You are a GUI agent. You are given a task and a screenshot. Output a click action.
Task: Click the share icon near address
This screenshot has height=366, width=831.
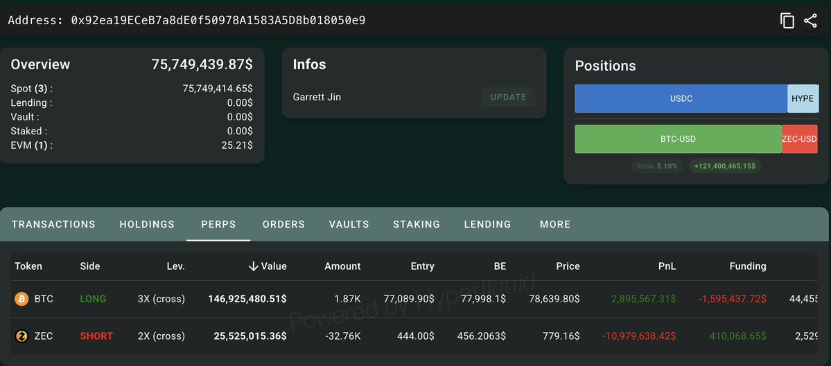coord(810,21)
